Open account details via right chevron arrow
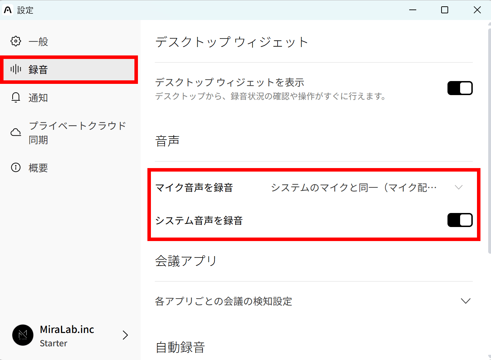Image resolution: width=491 pixels, height=360 pixels. pyautogui.click(x=125, y=335)
